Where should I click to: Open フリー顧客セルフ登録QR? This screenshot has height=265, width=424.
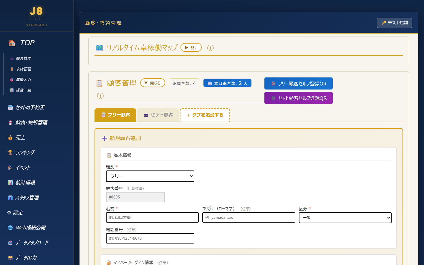coord(299,84)
